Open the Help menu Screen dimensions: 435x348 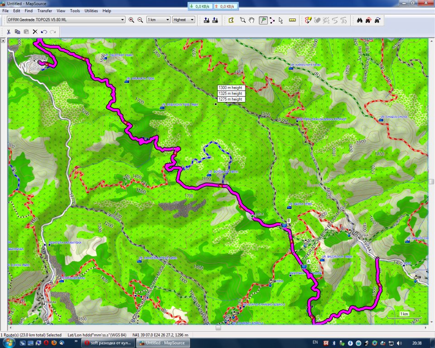(x=107, y=11)
